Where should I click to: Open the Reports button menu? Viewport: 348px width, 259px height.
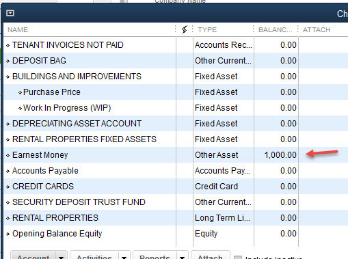coord(161,256)
